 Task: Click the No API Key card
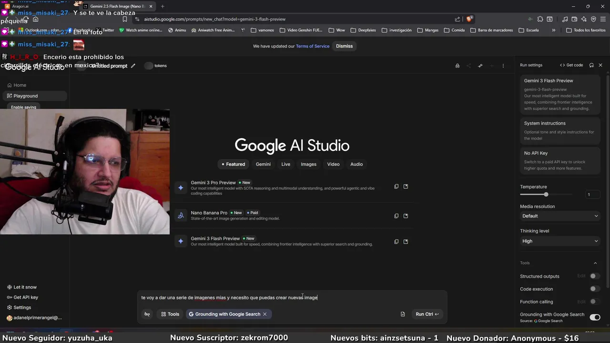click(x=560, y=161)
